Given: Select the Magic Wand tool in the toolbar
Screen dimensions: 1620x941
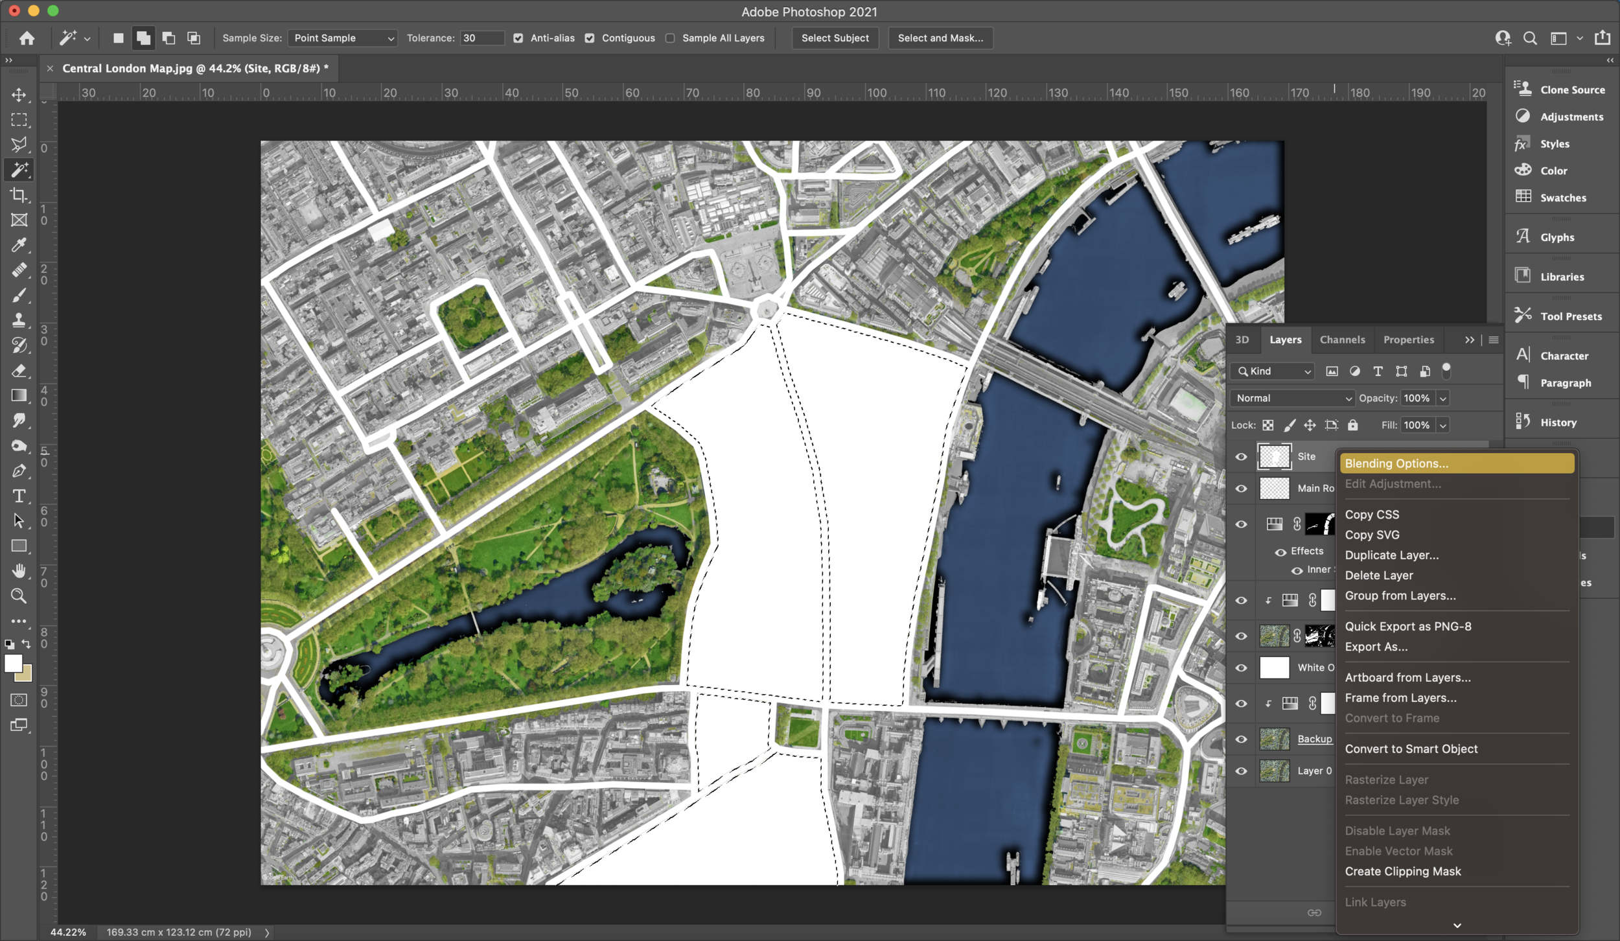Looking at the screenshot, I should pos(19,170).
